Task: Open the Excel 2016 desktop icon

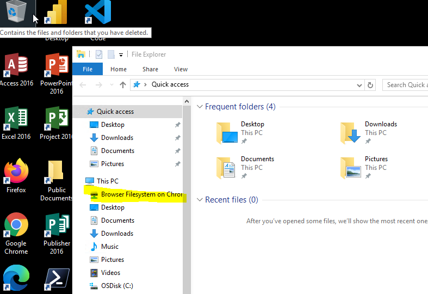Action: click(16, 123)
